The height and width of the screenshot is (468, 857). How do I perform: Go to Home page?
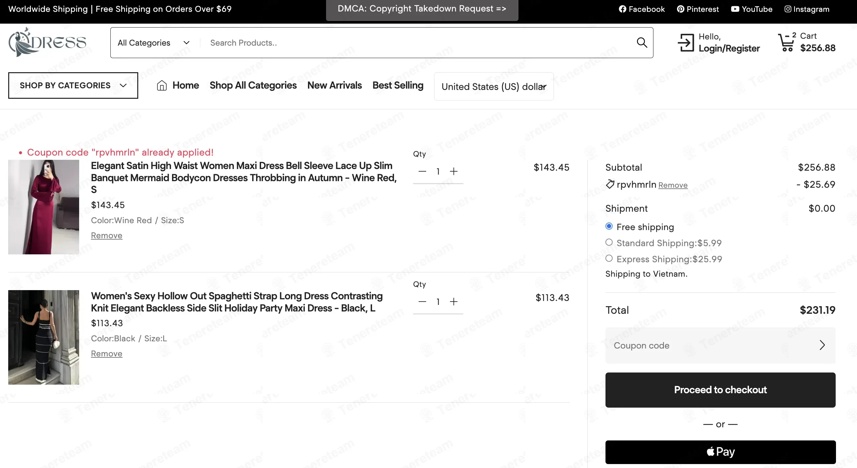[x=185, y=85]
